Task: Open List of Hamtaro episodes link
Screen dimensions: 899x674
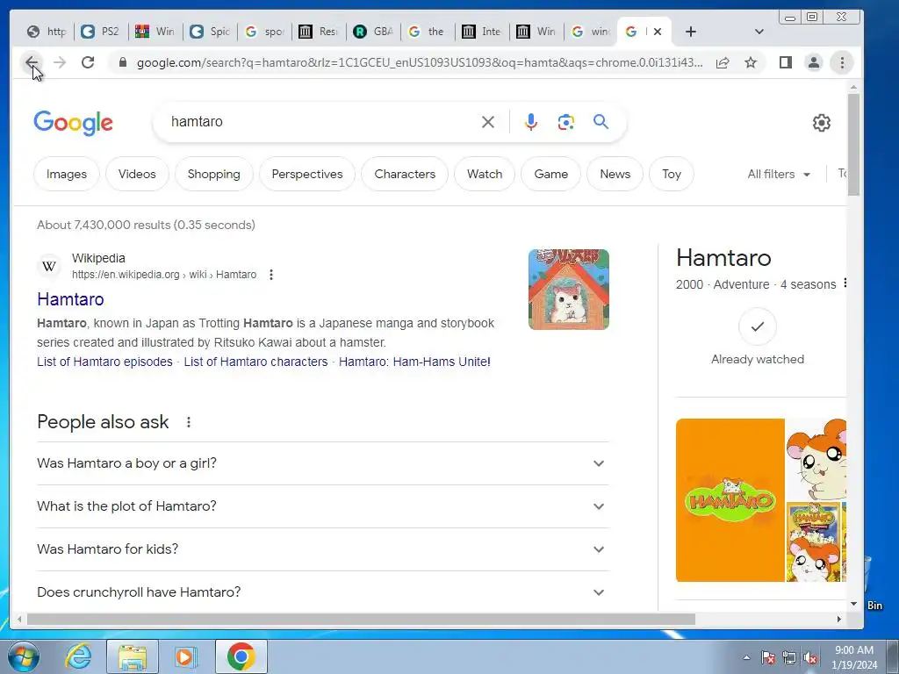Action: [x=105, y=362]
